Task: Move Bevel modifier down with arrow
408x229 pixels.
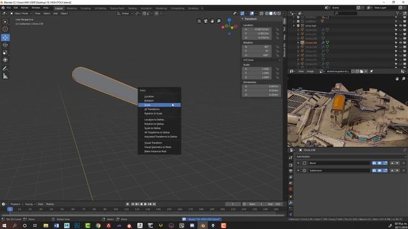Action: coord(397,163)
